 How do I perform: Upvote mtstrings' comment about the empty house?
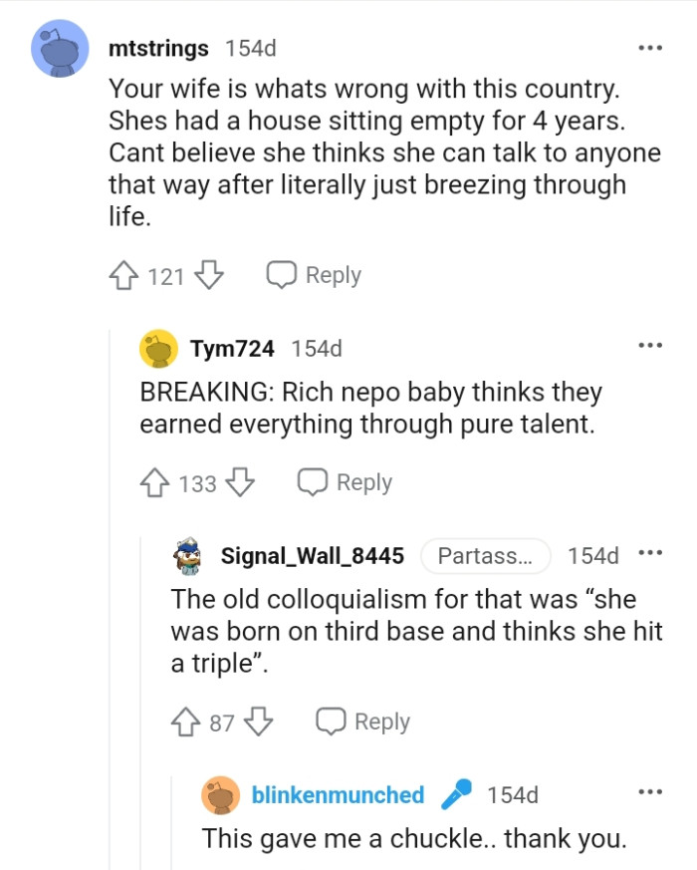pos(121,273)
